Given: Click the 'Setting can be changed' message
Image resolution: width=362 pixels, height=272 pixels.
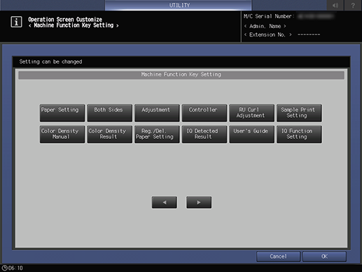Looking at the screenshot, I should [x=50, y=62].
